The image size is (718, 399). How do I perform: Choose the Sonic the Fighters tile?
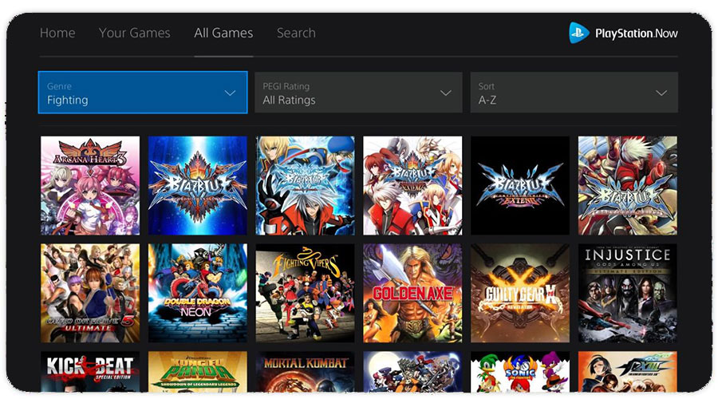(520, 372)
